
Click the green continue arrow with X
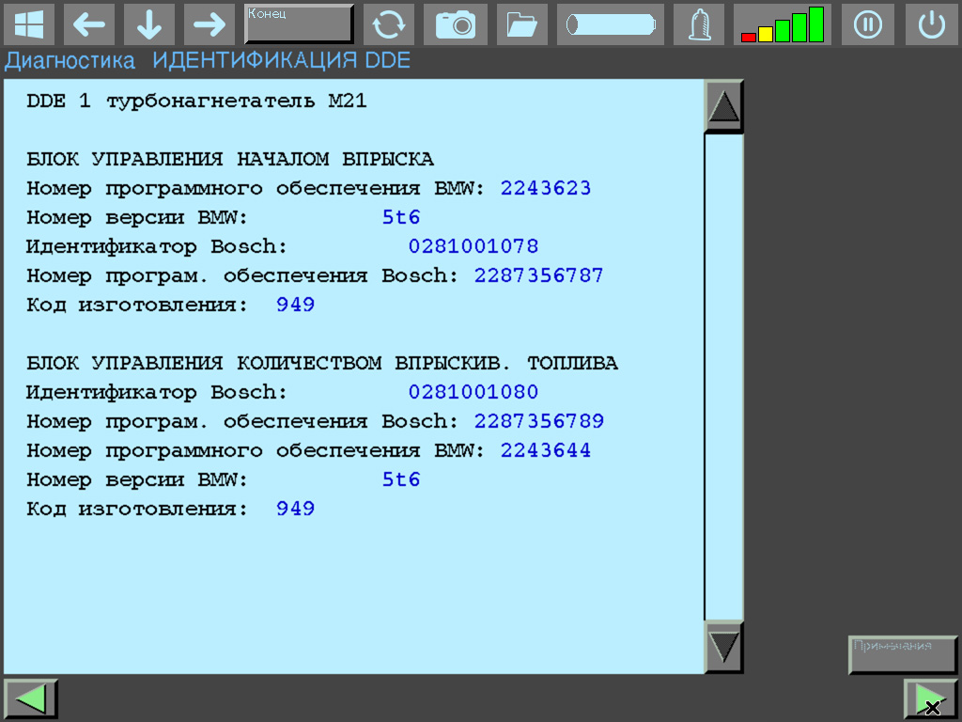coord(930,698)
